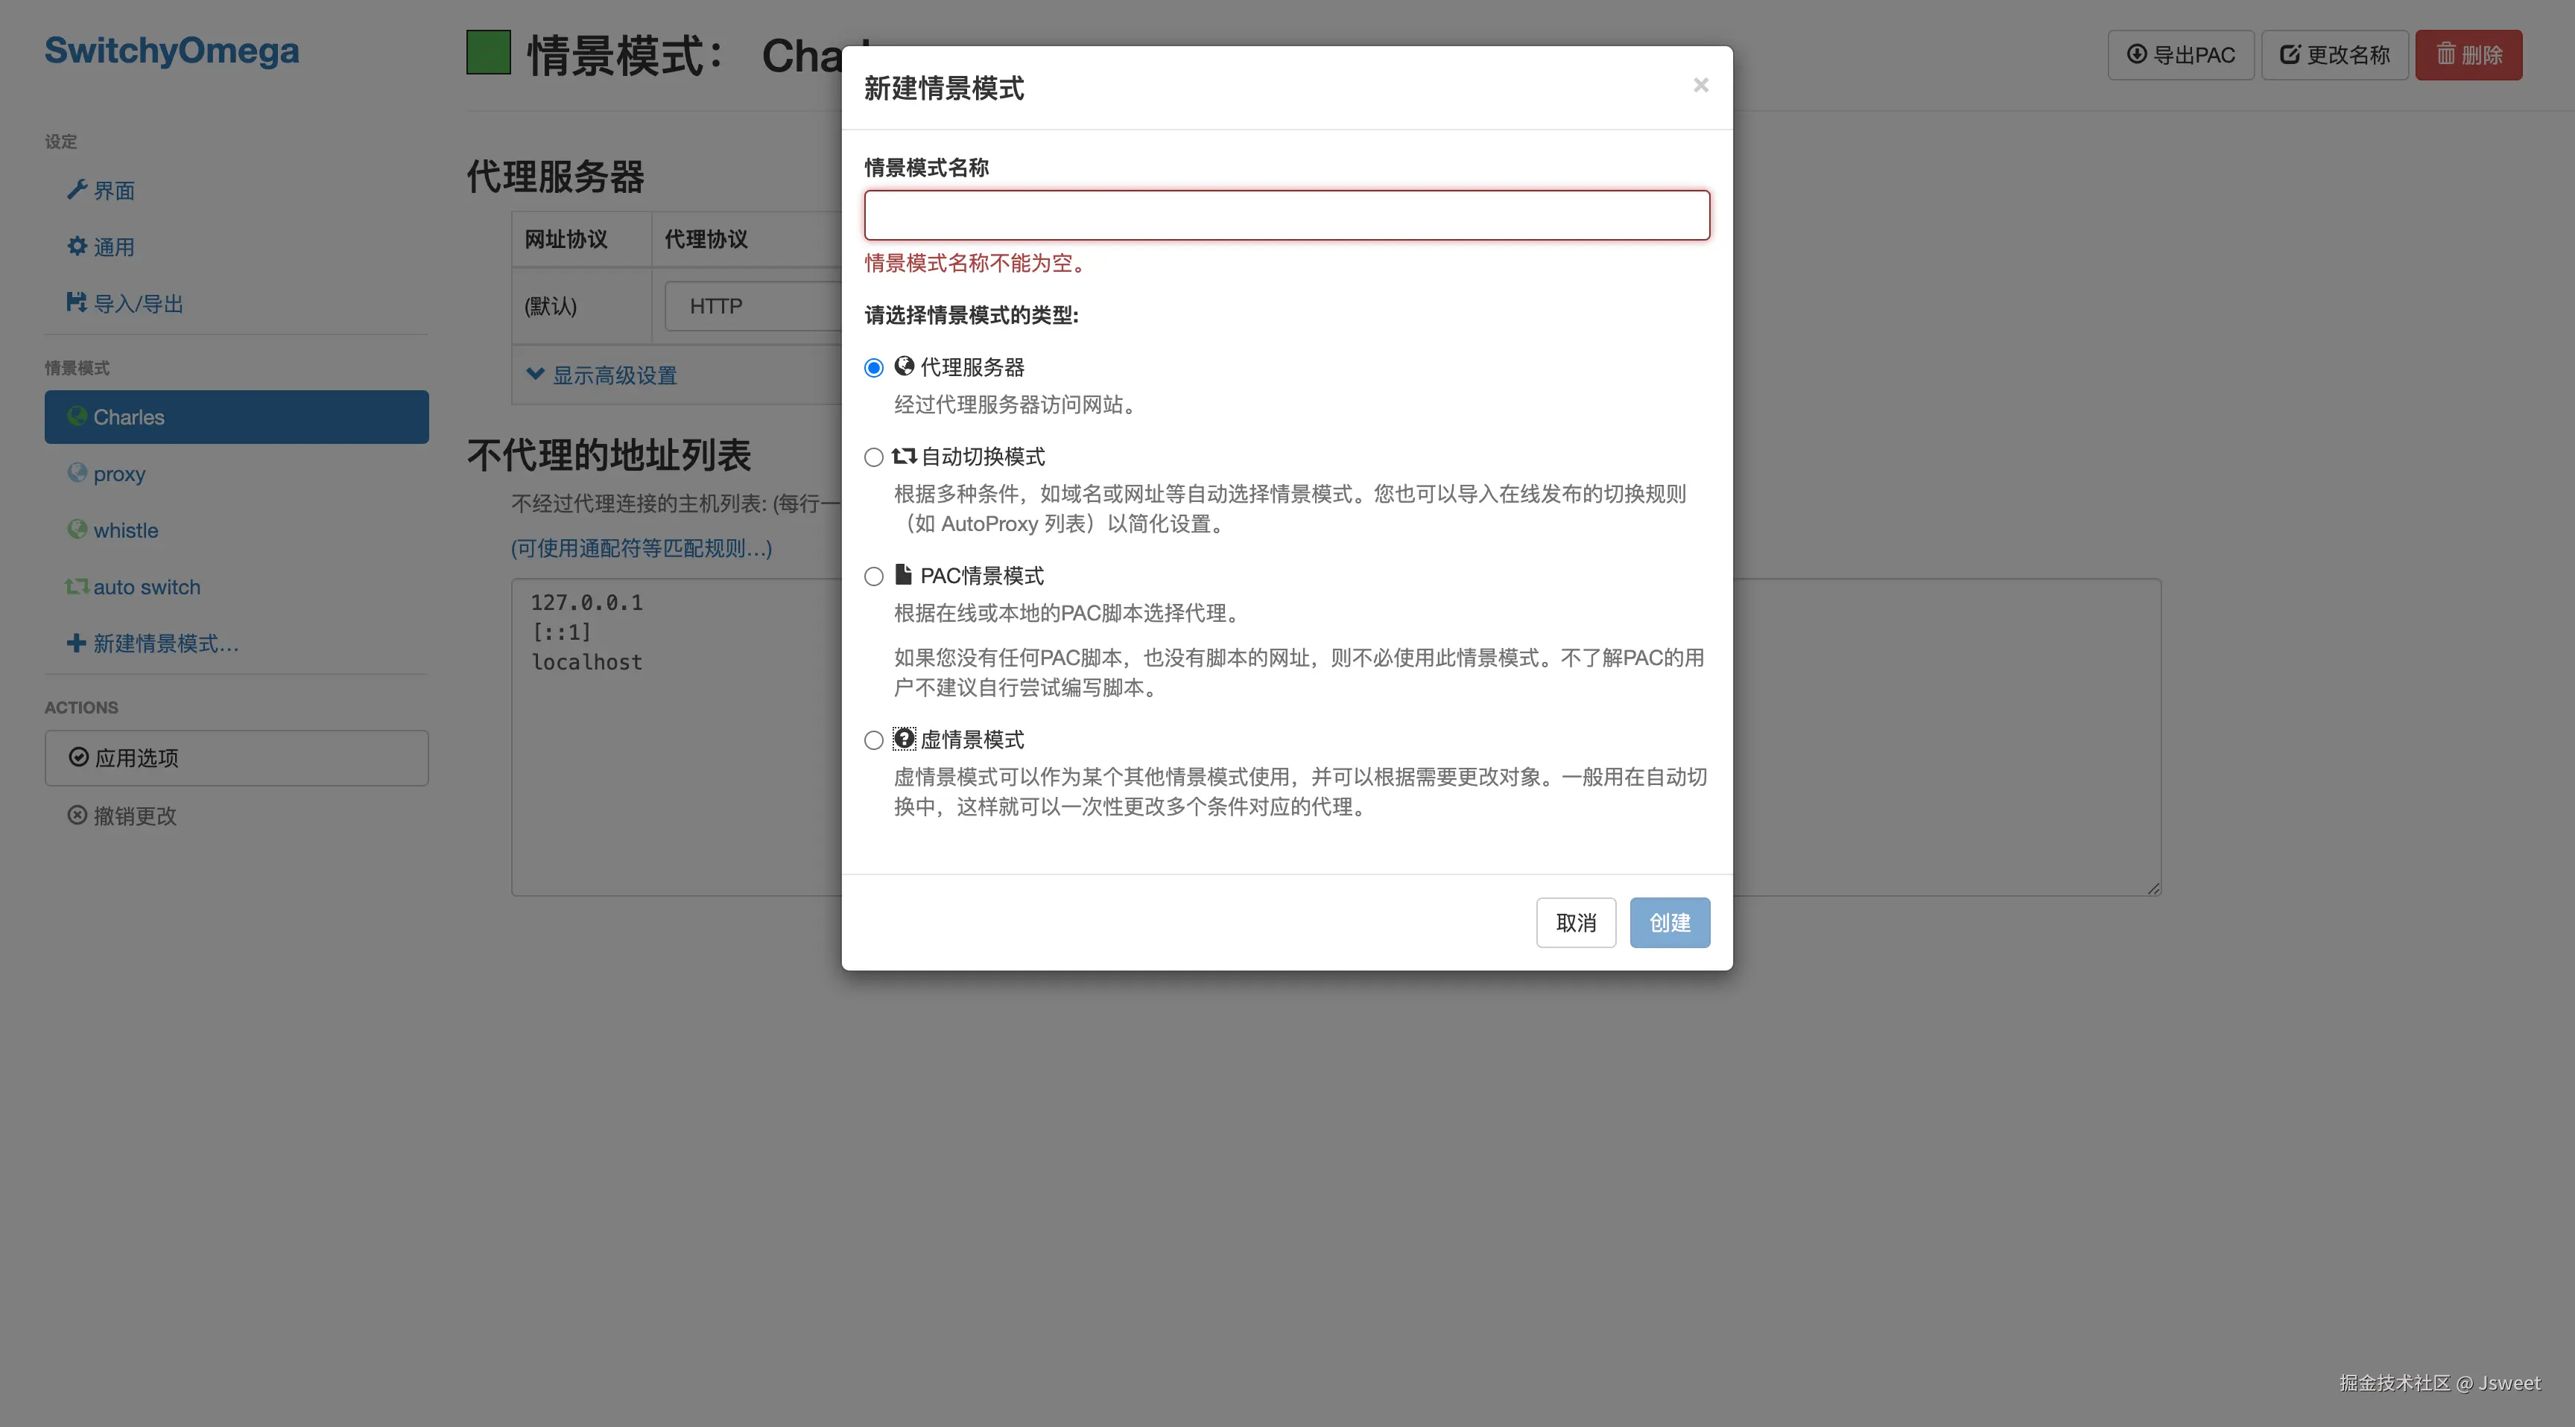This screenshot has width=2575, height=1427.
Task: Click the question mark icon beside 虚情景模式
Action: [x=904, y=739]
